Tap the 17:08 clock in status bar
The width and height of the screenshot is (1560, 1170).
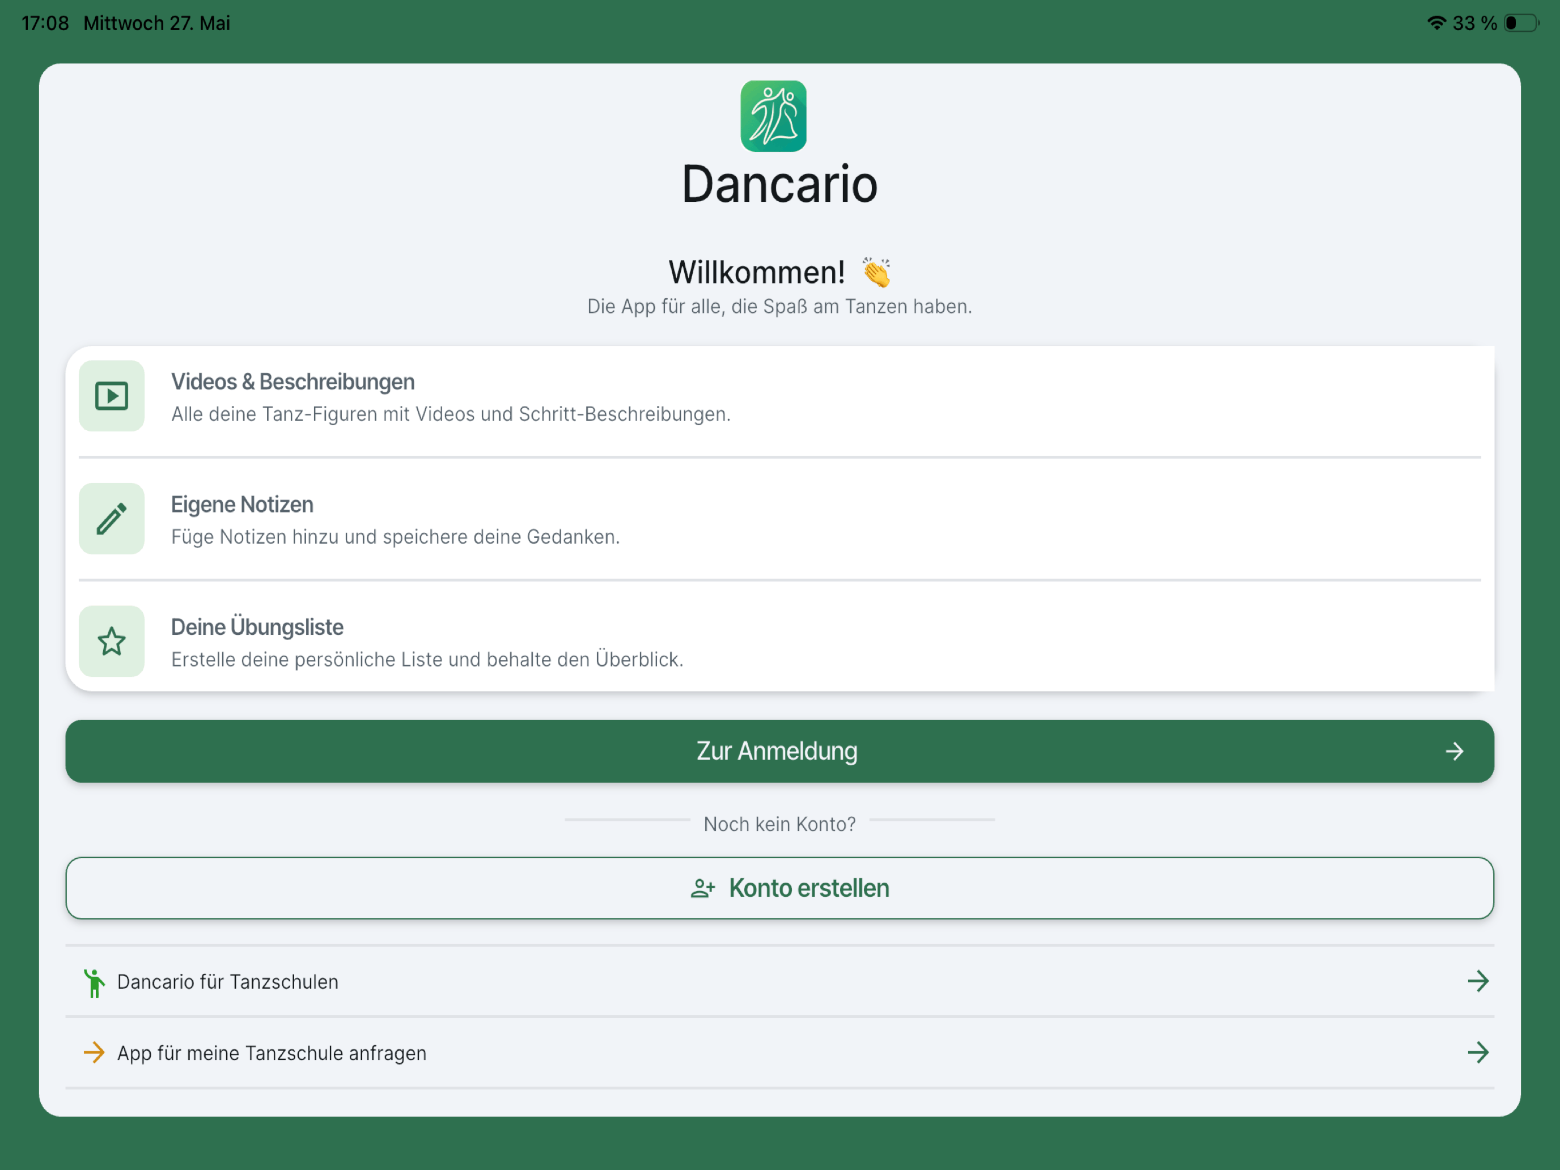[x=45, y=23]
